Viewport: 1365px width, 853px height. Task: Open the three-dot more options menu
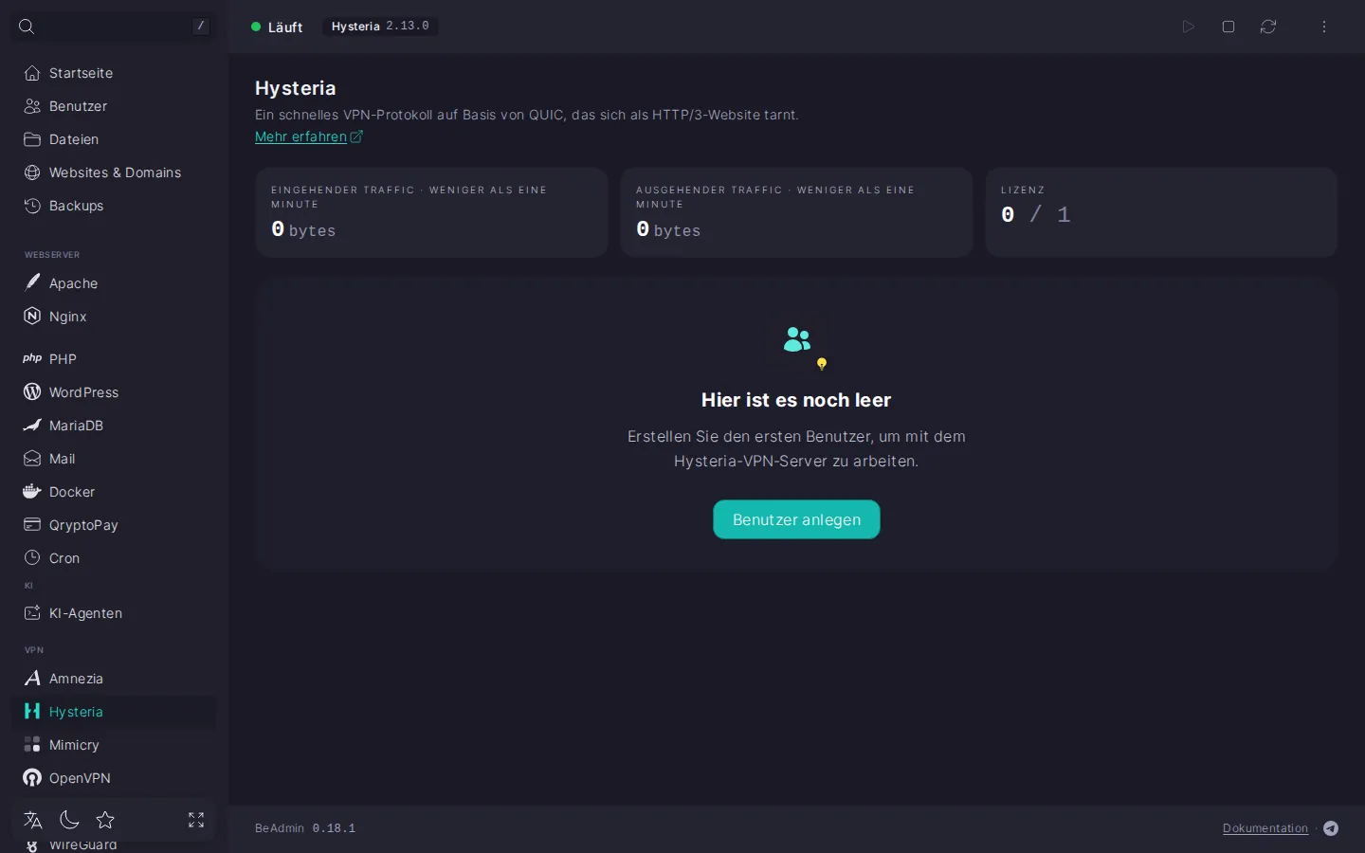[x=1324, y=27]
